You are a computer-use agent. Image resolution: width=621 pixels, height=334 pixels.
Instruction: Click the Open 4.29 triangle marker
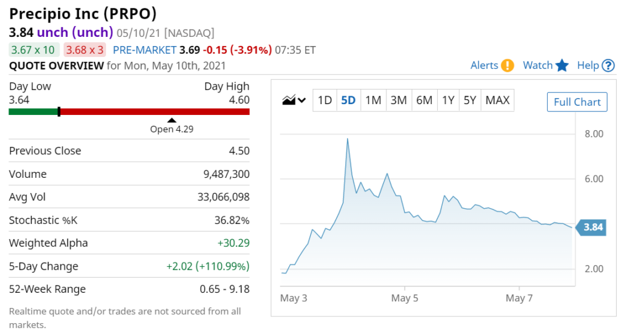pyautogui.click(x=172, y=120)
